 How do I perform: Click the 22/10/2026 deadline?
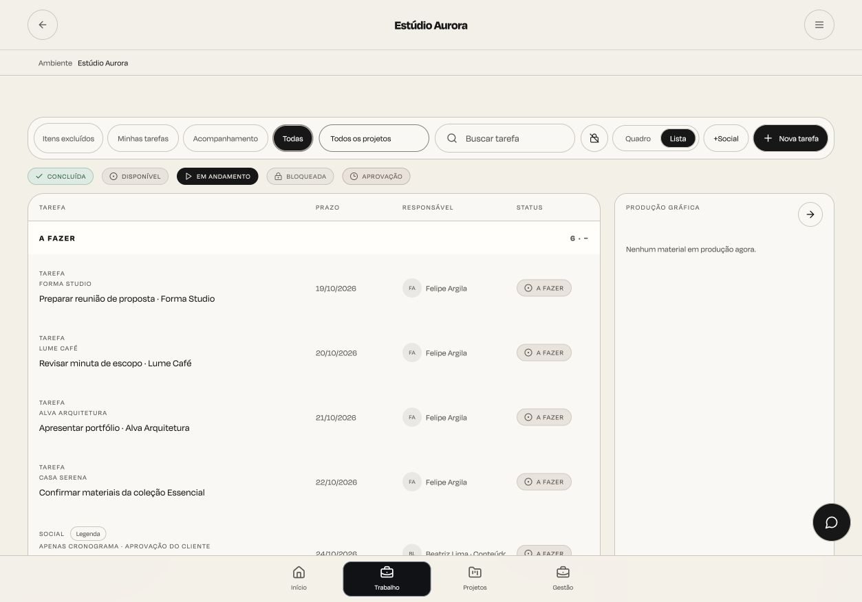click(336, 482)
